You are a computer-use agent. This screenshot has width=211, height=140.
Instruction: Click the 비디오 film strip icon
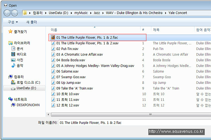[13, 54]
